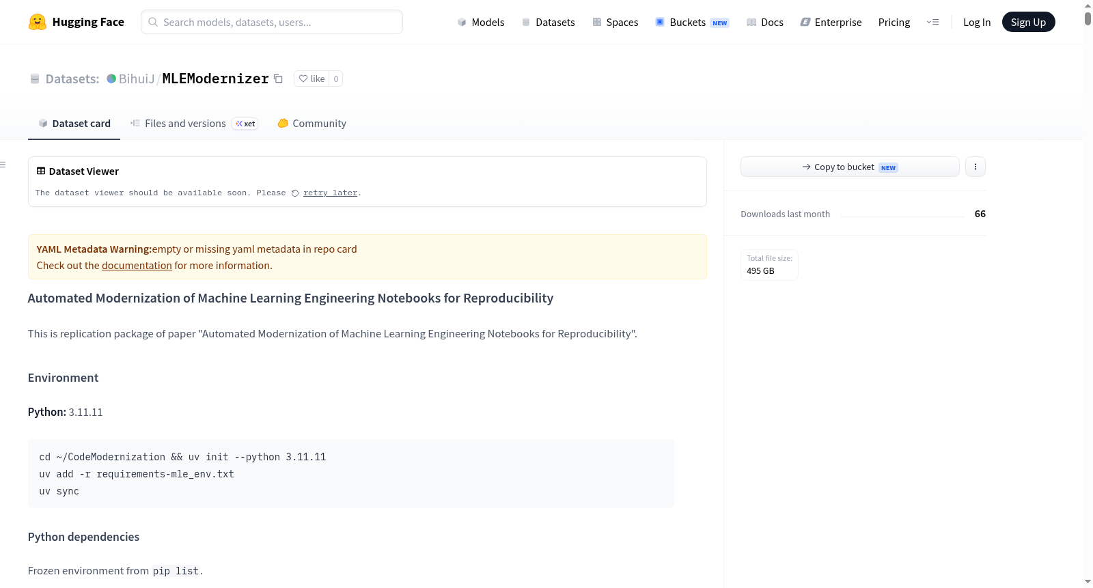Screen dimensions: 1093x588
Task: Click the Datasets breadcrumb stack icon
Action: 35,79
